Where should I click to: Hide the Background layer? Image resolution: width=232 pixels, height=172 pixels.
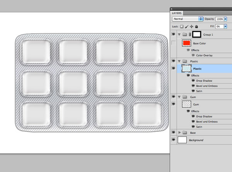click(173, 140)
